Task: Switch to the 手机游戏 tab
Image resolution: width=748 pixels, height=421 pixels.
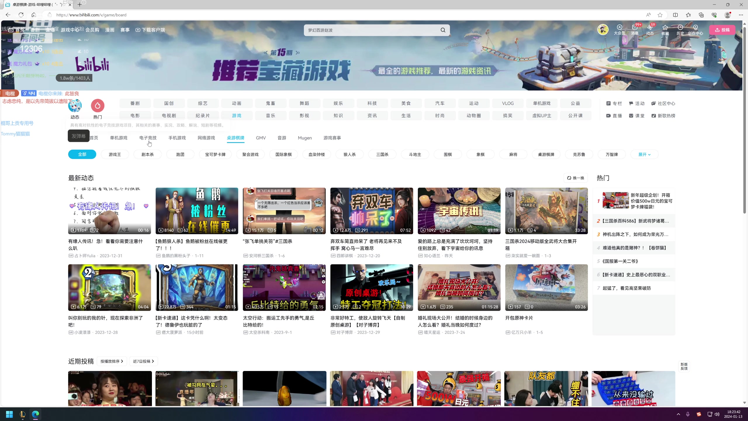Action: tap(177, 138)
